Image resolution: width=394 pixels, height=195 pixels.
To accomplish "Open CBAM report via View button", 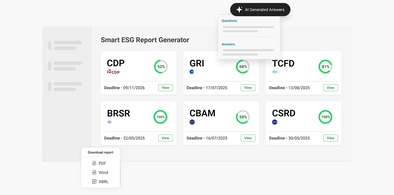I will 248,138.
